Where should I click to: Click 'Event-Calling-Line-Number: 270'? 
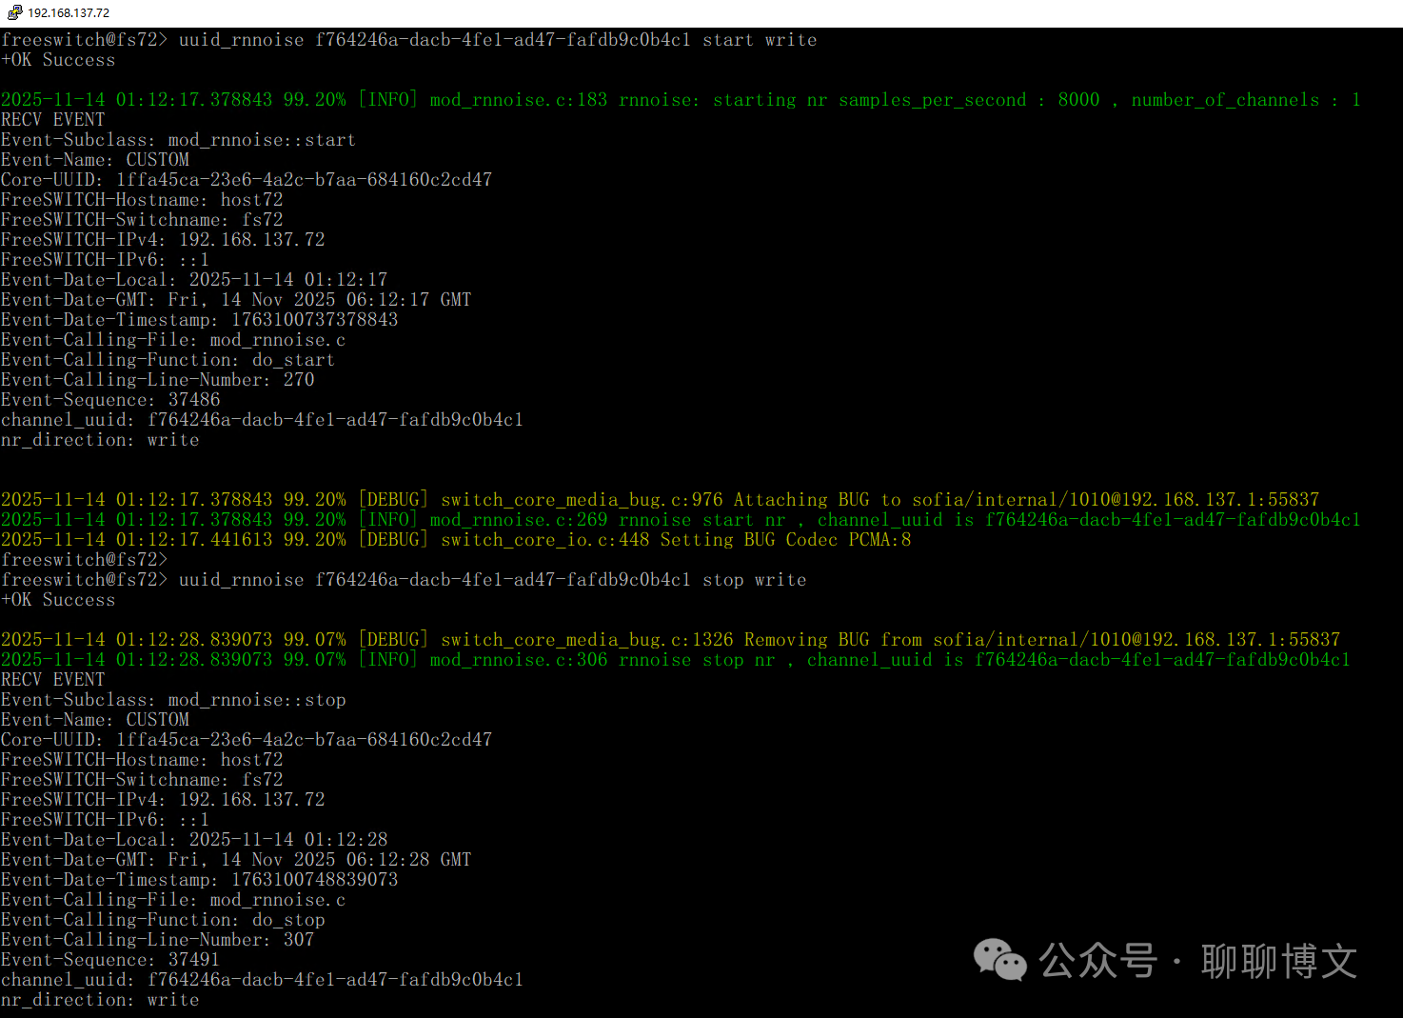pos(157,380)
